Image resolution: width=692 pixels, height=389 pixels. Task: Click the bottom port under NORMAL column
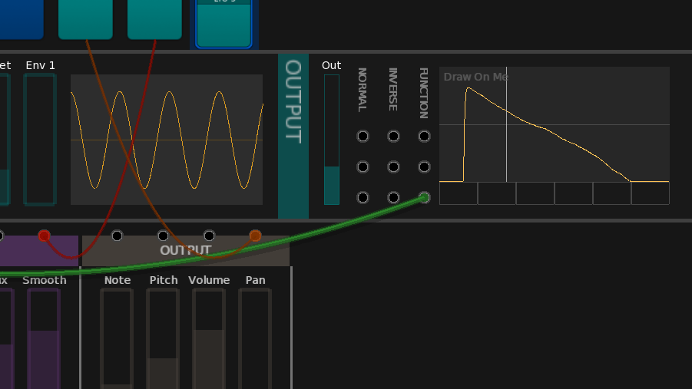coord(363,197)
